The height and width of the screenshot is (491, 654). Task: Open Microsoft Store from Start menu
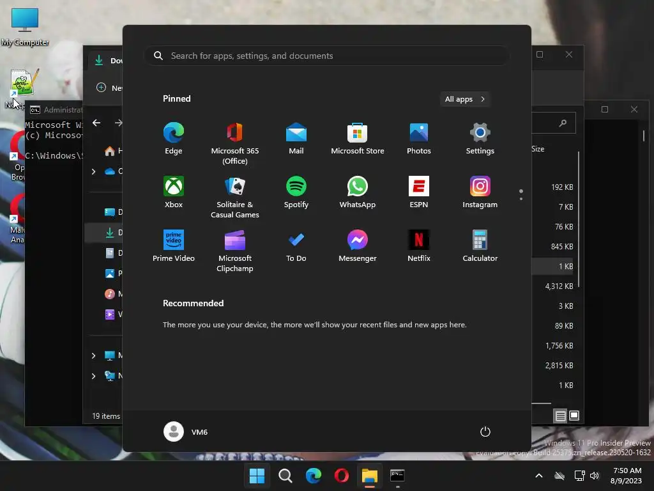(358, 139)
